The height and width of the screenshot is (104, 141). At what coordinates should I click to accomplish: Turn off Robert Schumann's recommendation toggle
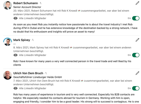point(136,18)
